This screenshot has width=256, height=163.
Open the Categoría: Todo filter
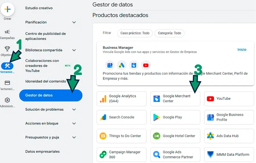[x=169, y=33]
